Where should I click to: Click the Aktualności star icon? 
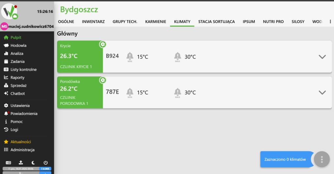(6, 142)
